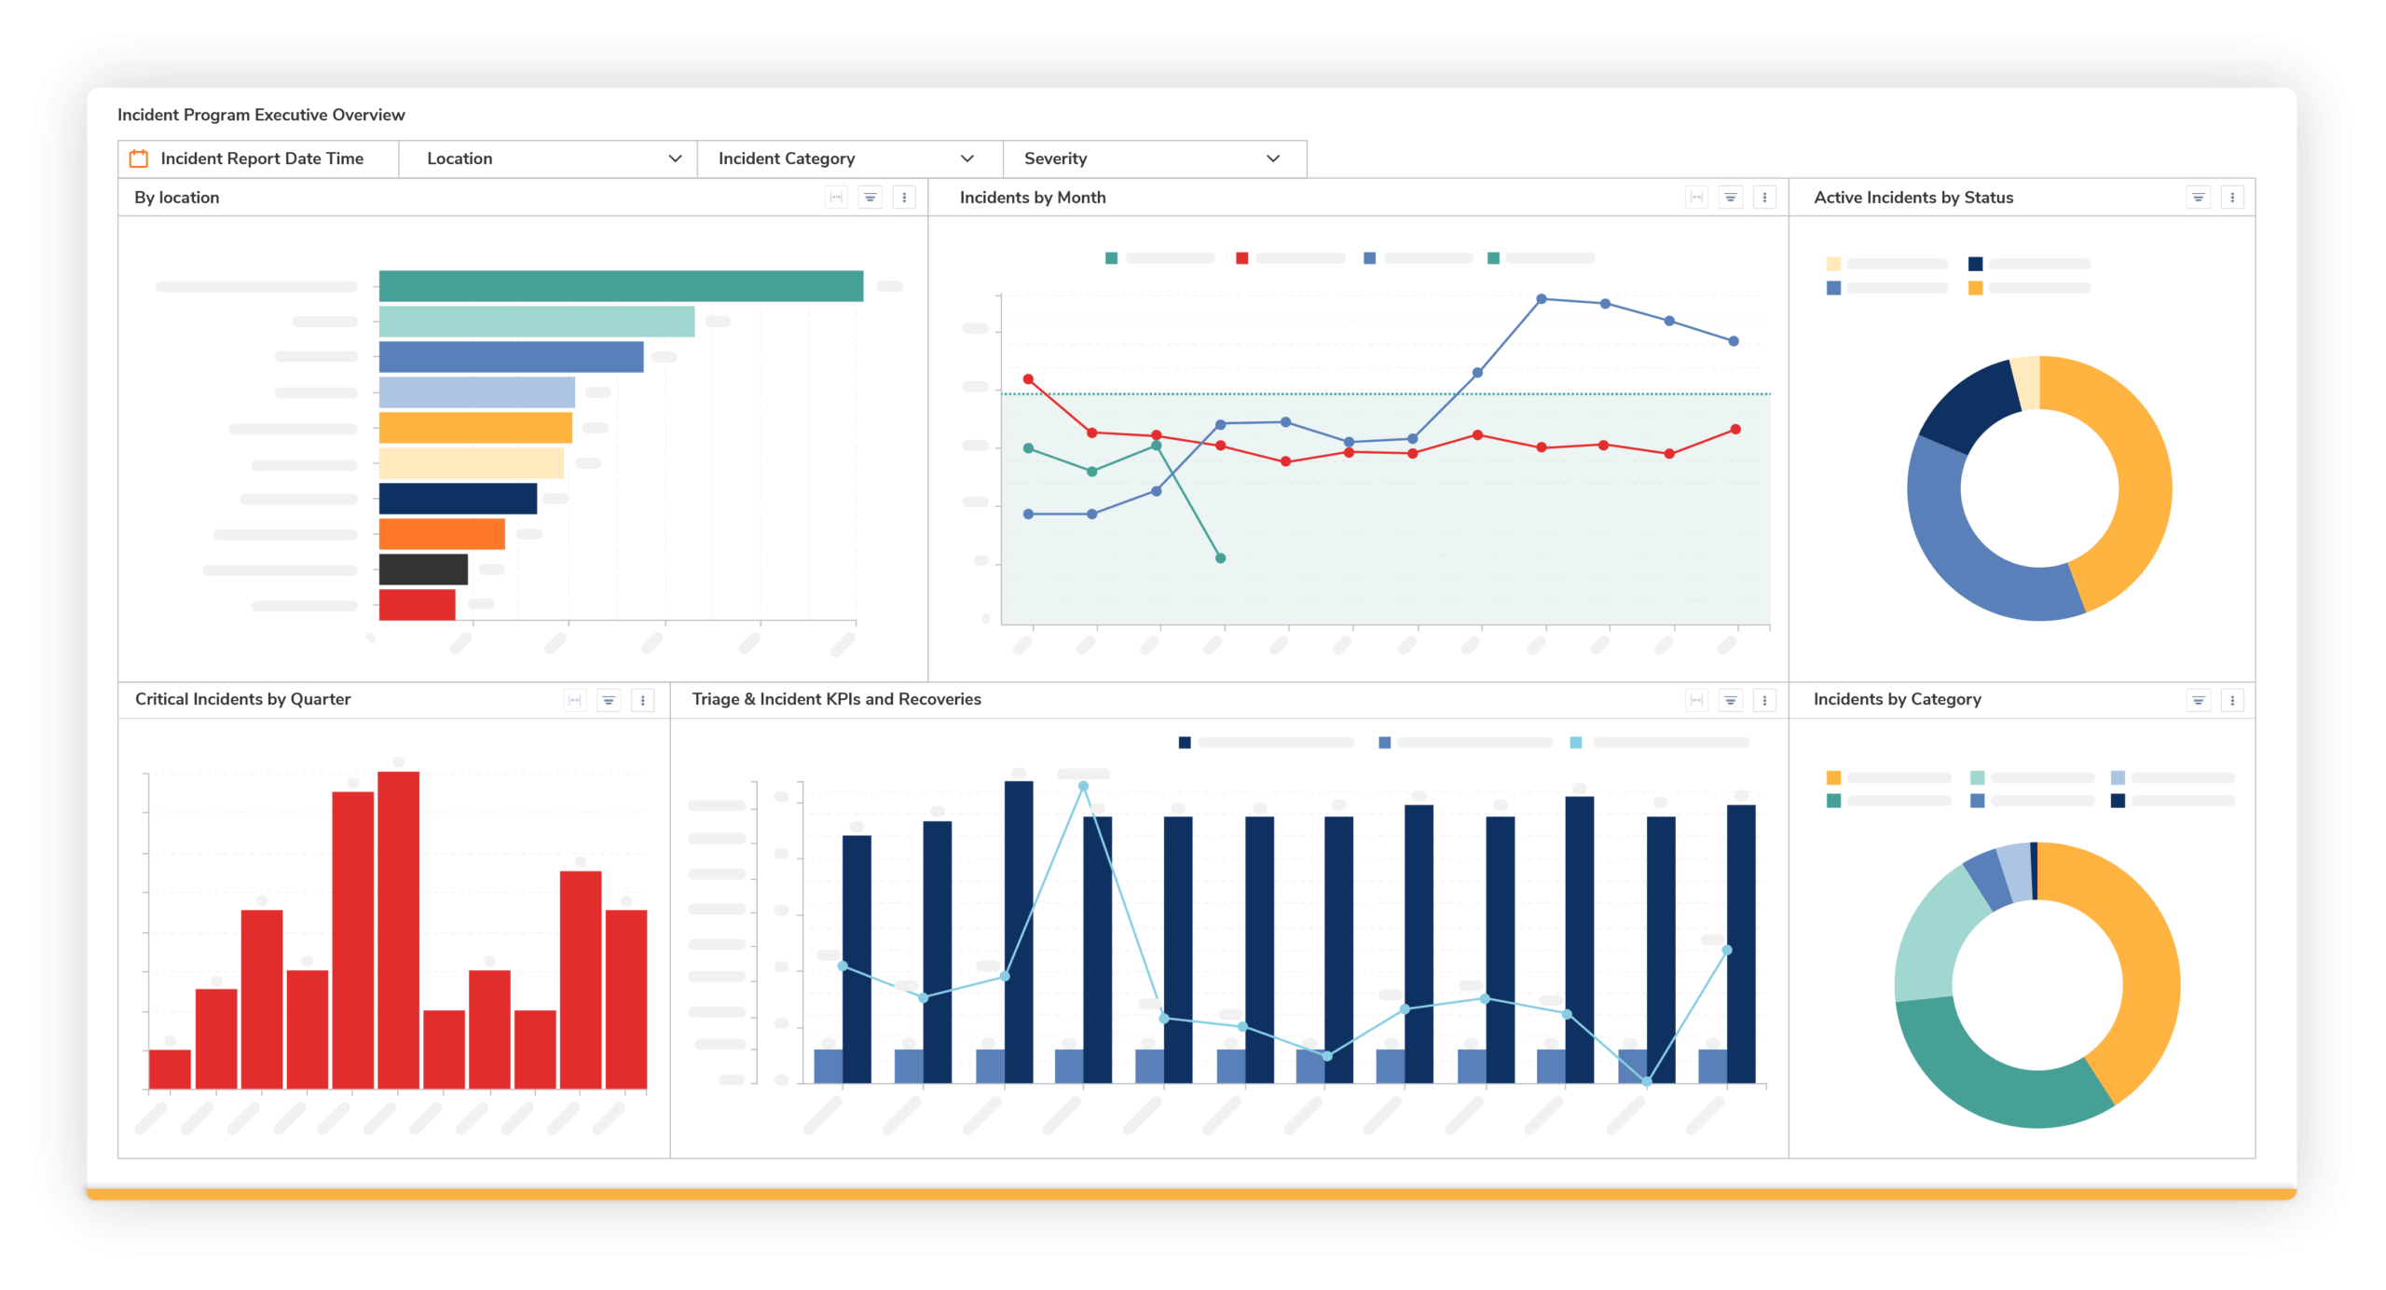Expand the Location dropdown

coord(675,158)
